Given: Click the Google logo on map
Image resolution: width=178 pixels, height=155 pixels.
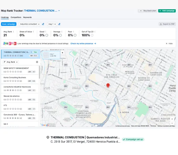Looking at the screenshot, I should click(45, 125).
